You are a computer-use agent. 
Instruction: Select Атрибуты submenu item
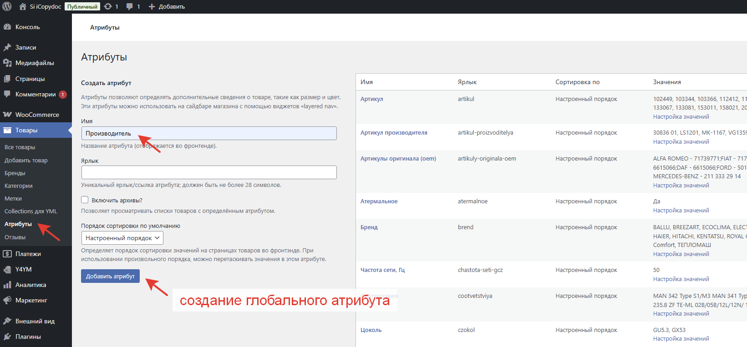18,224
